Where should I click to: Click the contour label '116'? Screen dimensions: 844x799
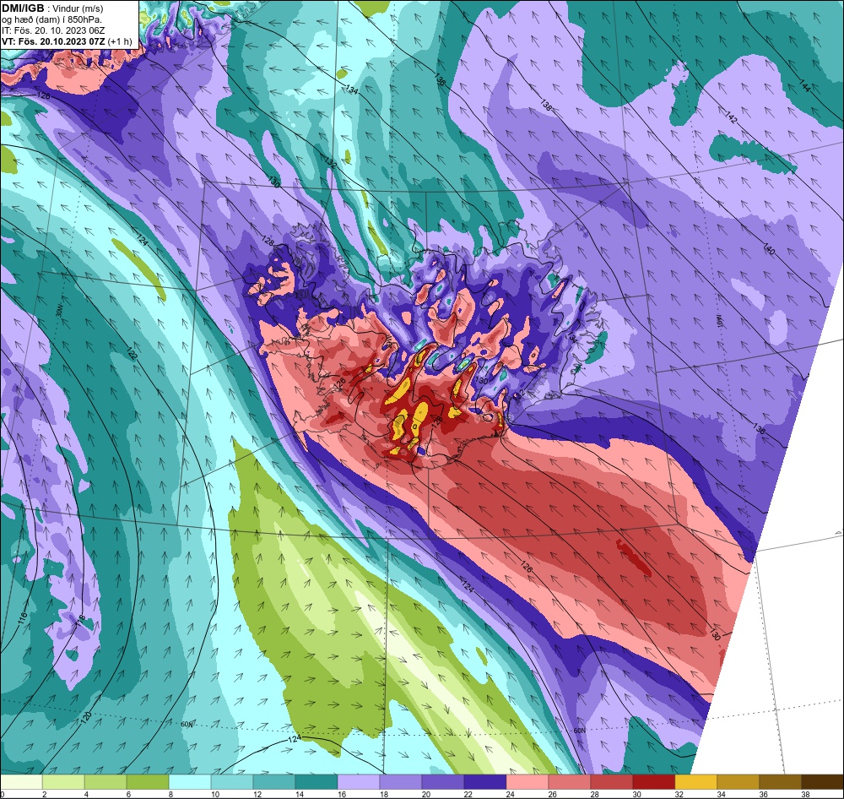pyautogui.click(x=22, y=618)
